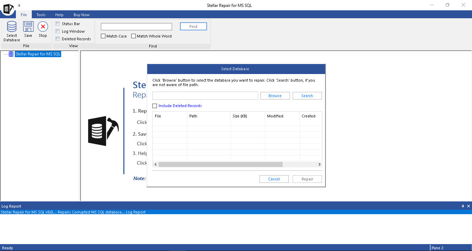The height and width of the screenshot is (251, 472).
Task: Click the Find button
Action: (x=193, y=27)
